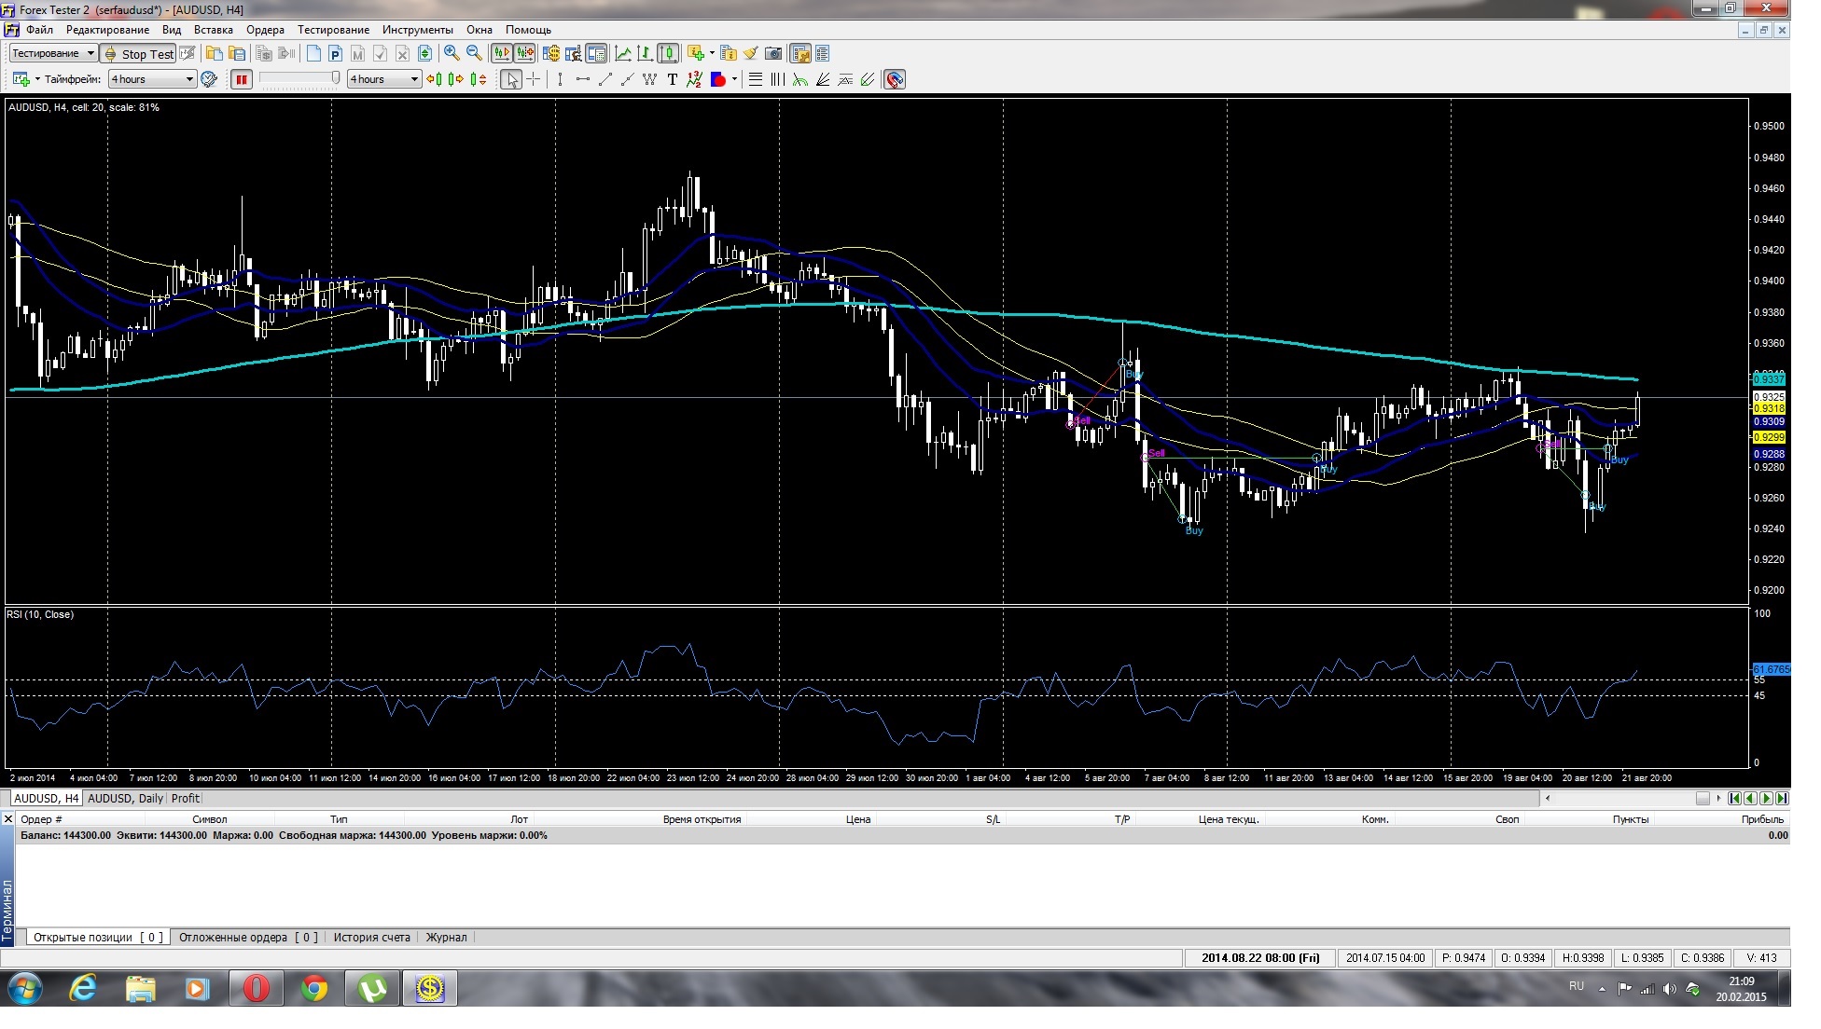Click the zoom in magnifier icon
This screenshot has width=1821, height=1029.
click(452, 53)
